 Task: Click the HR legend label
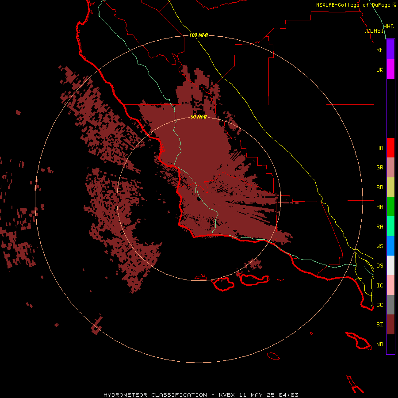point(379,207)
